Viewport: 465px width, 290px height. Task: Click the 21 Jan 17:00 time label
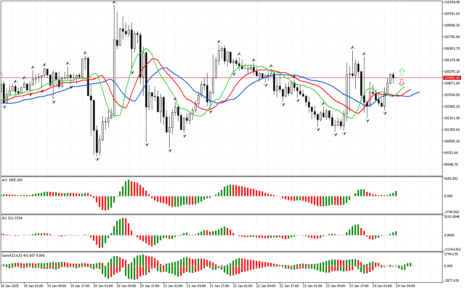pos(219,286)
